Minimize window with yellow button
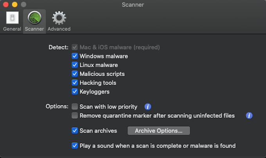266x158 pixels. (x=14, y=4)
